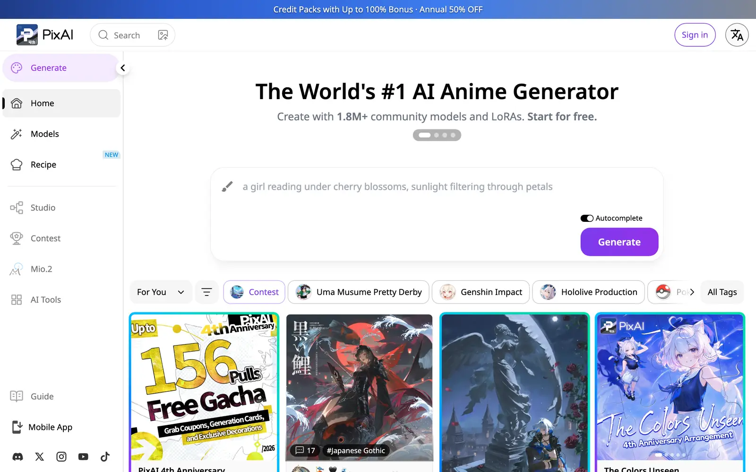Click the Contest trophy icon
The image size is (756, 472).
[x=17, y=238]
